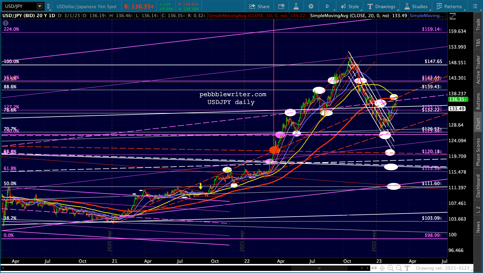483x273 pixels.
Task: Click the SimpleMovingAvg (CLOSE, 20, 0, no) label
Action: point(349,16)
